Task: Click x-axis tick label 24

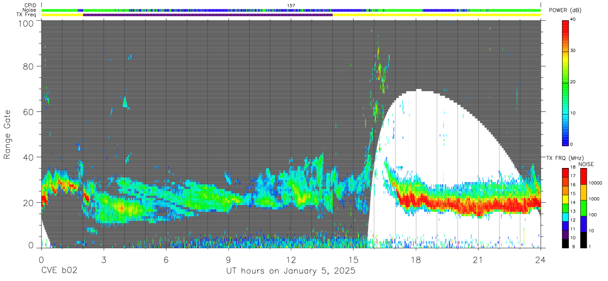Action: click(x=540, y=259)
